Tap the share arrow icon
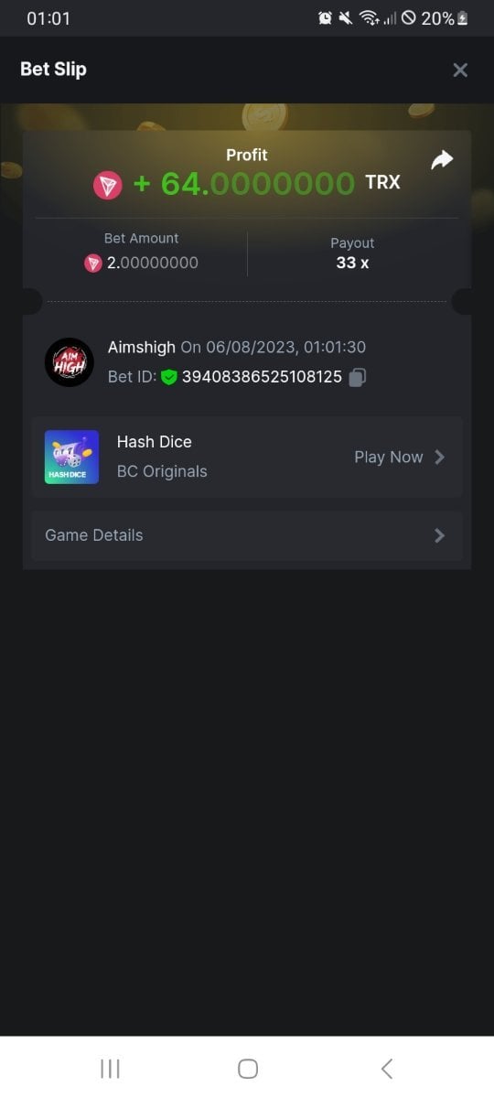Screen dimensions: 494x1098 [442, 160]
